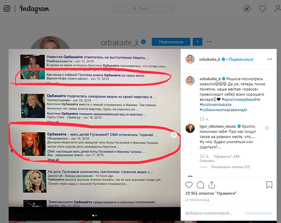Click headline Как кошка с собакой

click(95, 75)
